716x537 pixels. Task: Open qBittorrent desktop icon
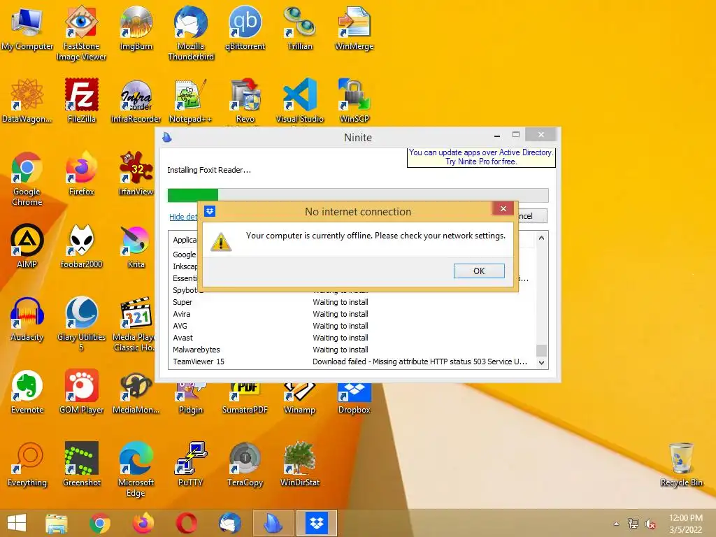point(245,29)
